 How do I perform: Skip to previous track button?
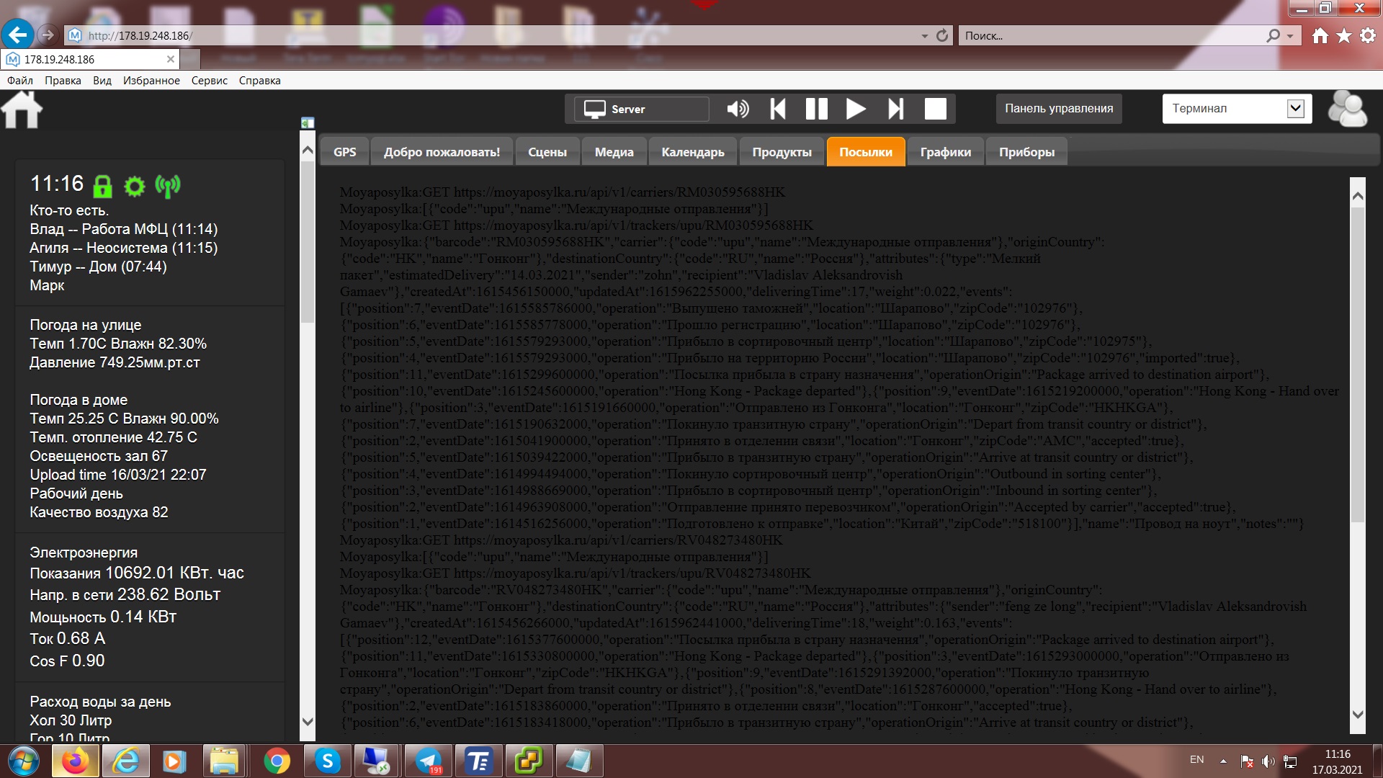point(778,109)
